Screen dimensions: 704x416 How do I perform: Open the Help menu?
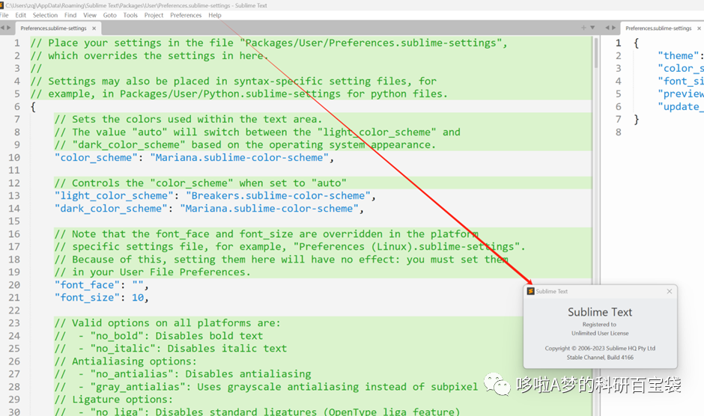click(x=215, y=15)
